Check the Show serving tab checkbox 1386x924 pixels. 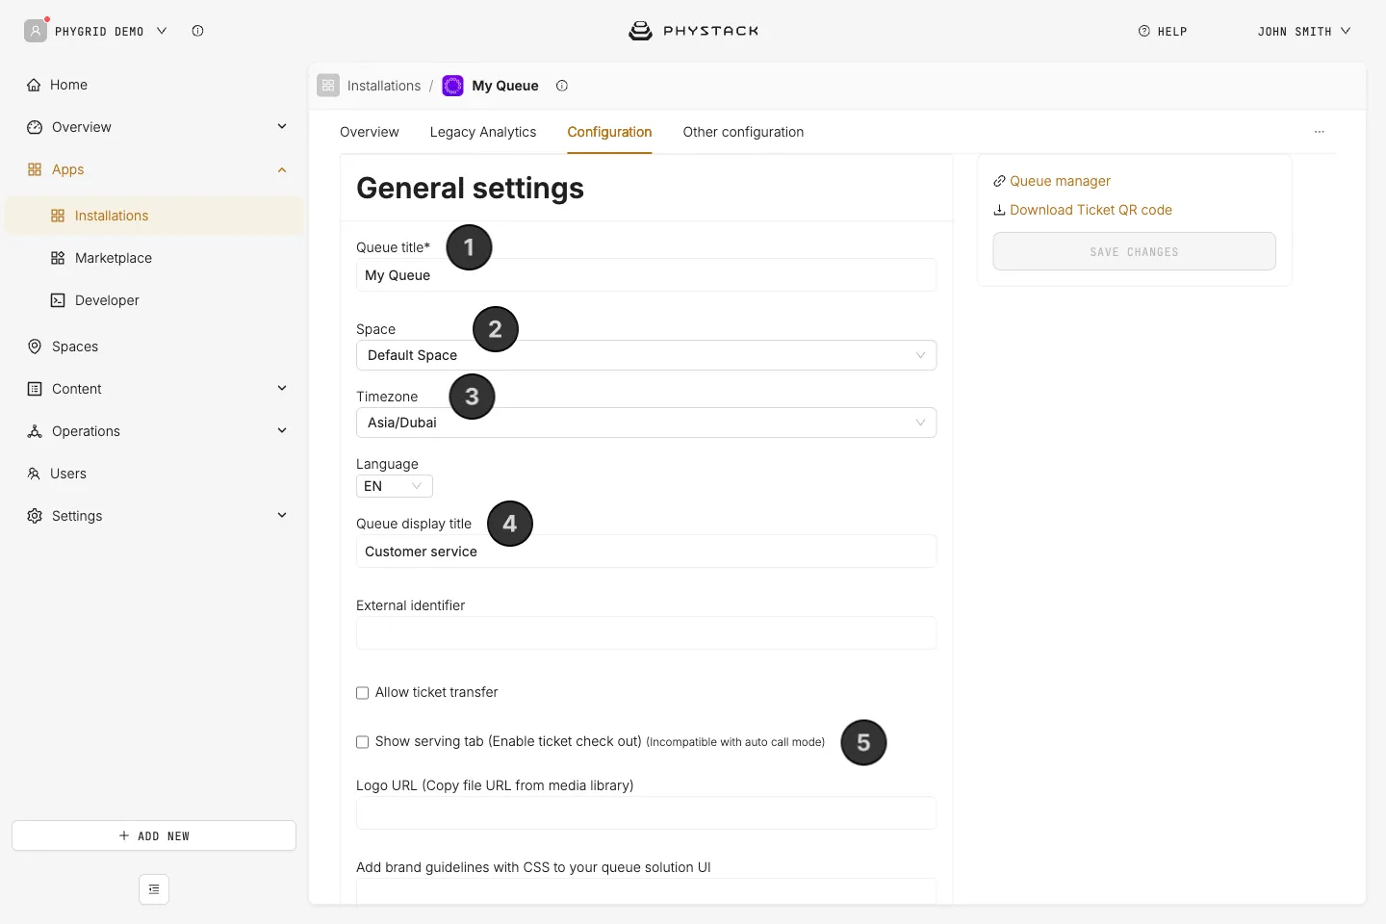363,742
